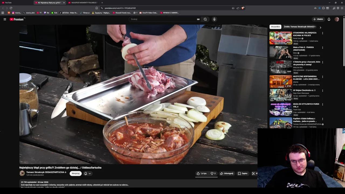The height and width of the screenshot is (194, 345).
Task: Open the WYWIAD Z DAWIDE bookmark
Action: pyautogui.click(x=169, y=13)
